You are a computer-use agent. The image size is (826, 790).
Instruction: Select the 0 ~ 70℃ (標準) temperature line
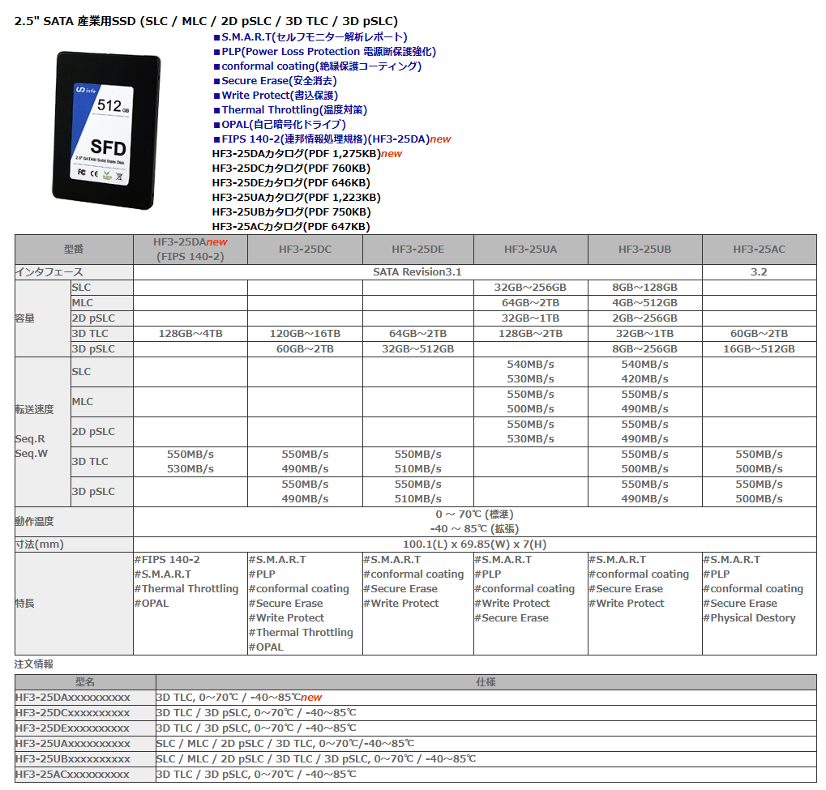tap(474, 514)
